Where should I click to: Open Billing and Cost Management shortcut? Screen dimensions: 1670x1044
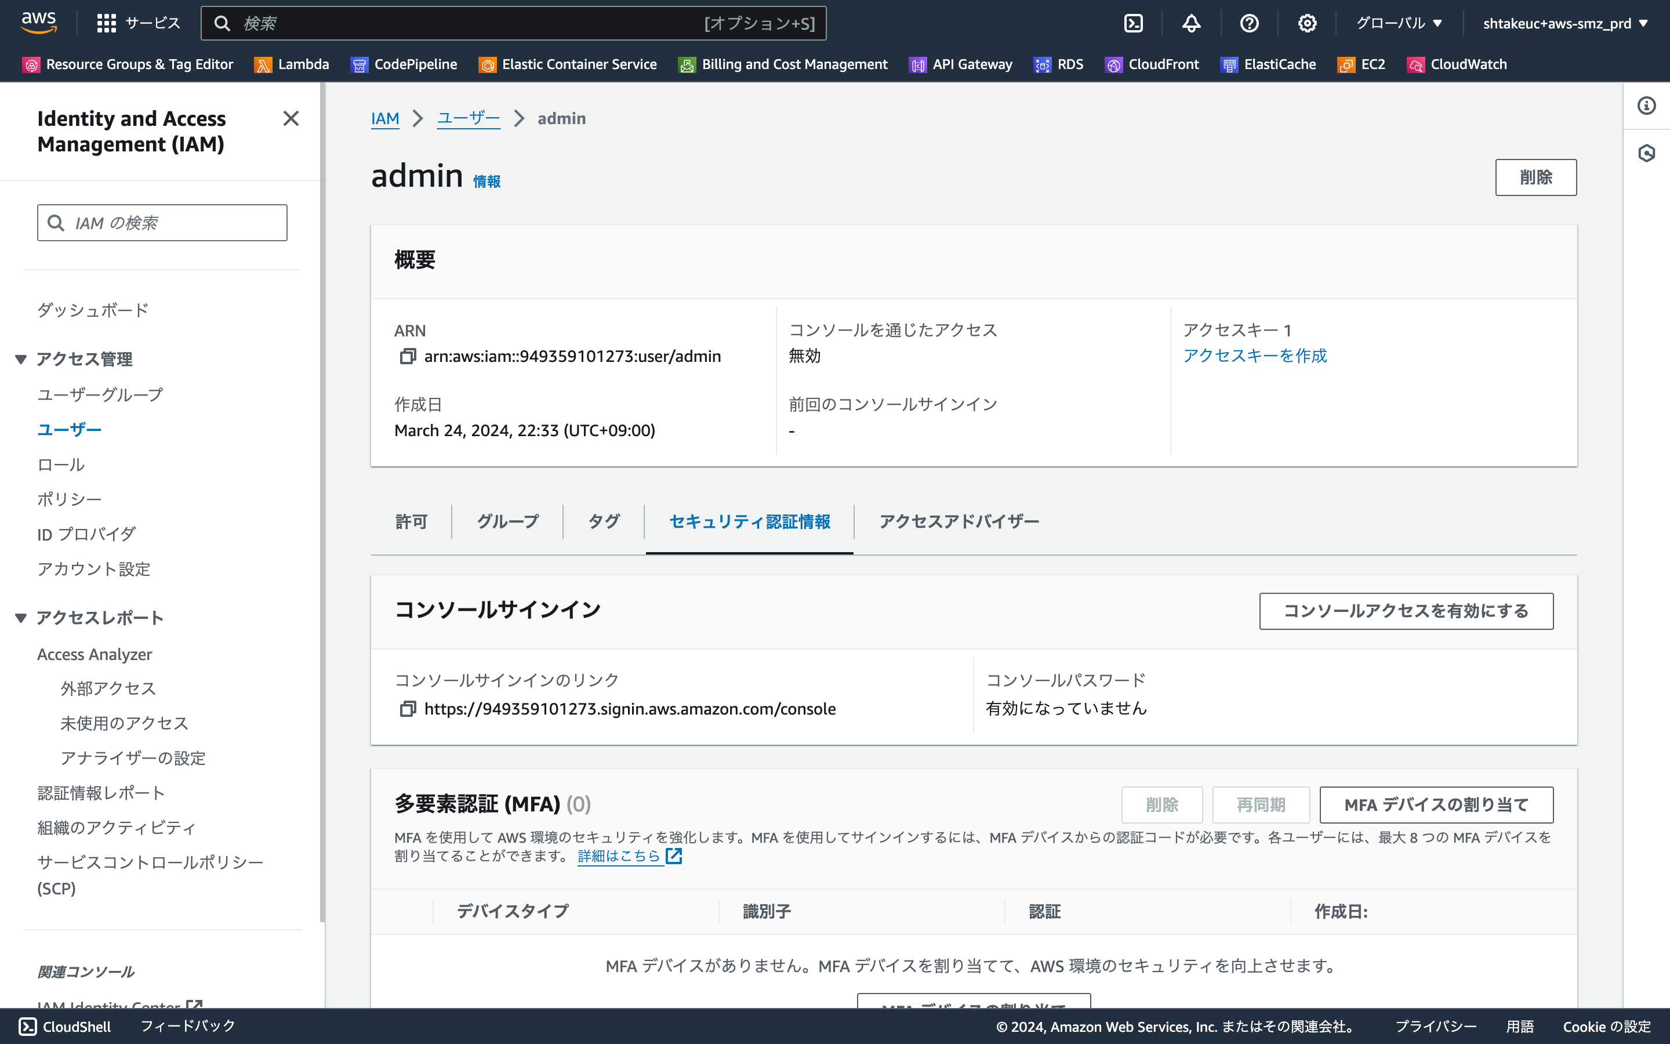[x=783, y=64]
